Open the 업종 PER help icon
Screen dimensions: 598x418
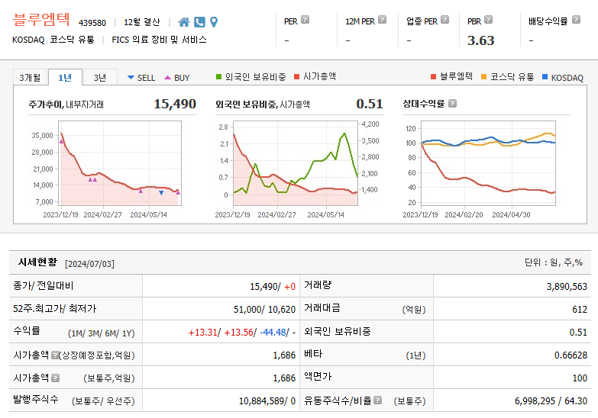click(x=444, y=19)
